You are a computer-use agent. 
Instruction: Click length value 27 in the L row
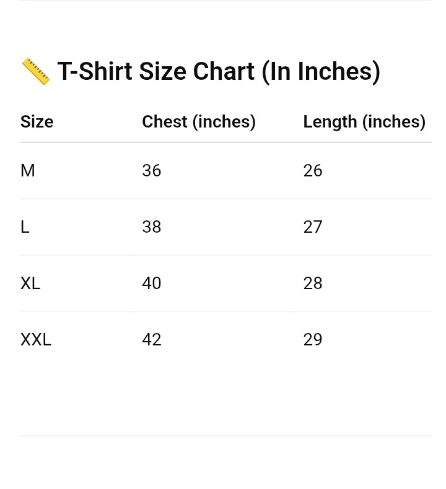pos(313,227)
